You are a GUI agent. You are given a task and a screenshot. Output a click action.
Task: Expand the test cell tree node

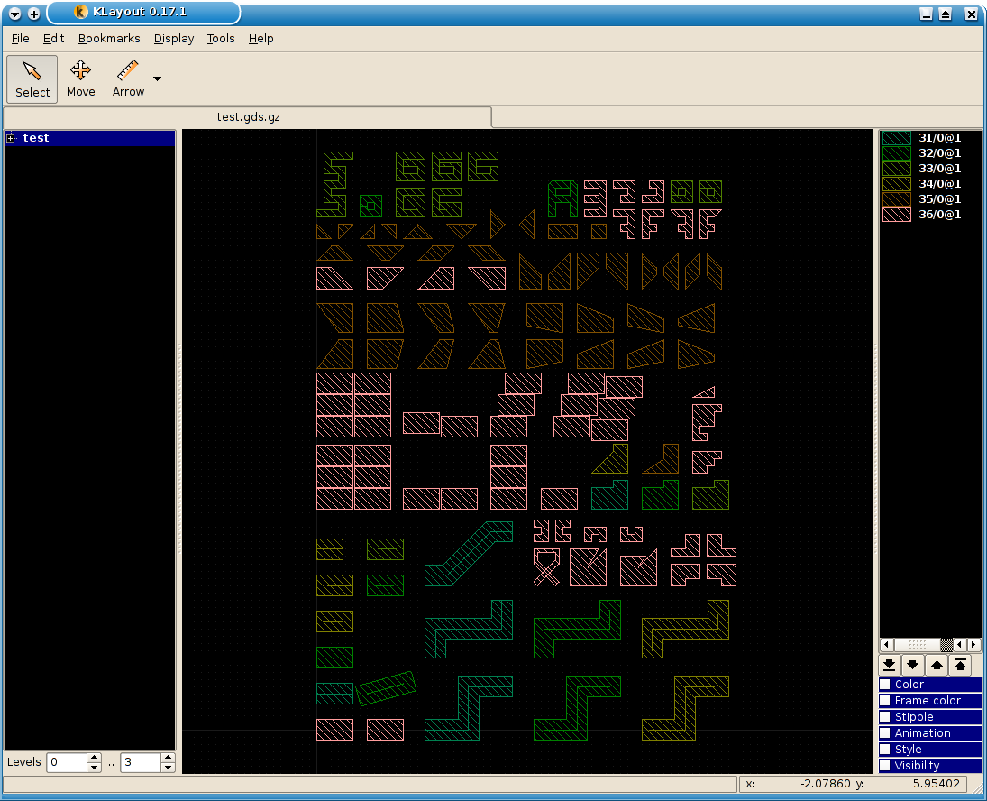[x=11, y=138]
